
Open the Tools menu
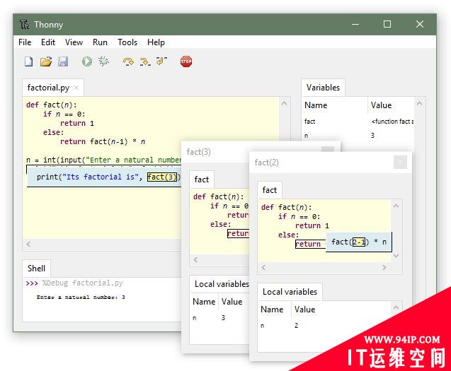[127, 42]
